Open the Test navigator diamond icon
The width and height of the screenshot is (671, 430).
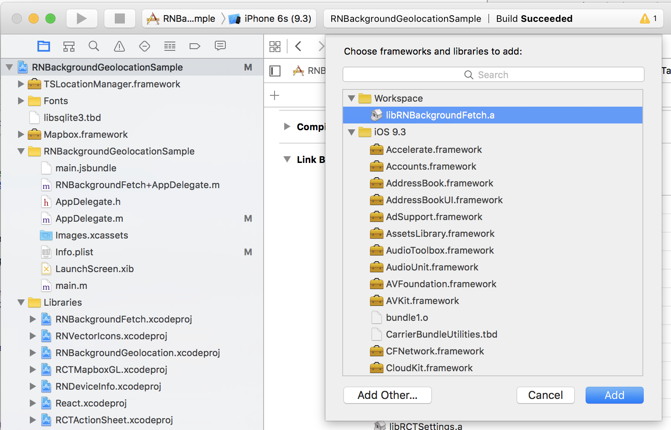(145, 46)
